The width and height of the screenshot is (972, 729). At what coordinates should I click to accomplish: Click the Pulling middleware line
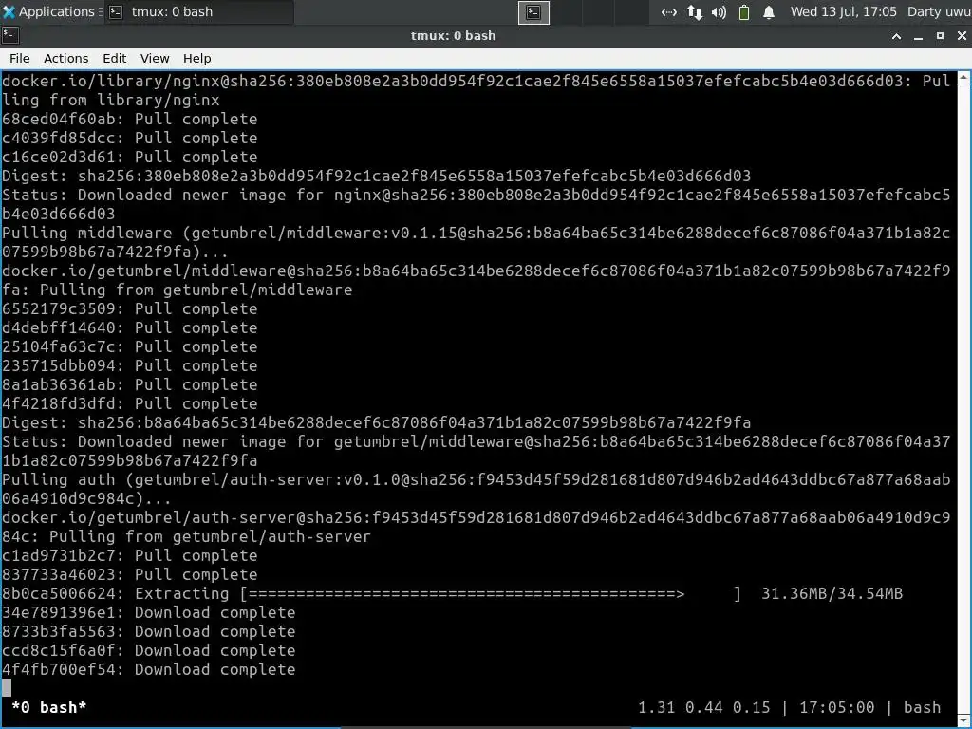(476, 242)
